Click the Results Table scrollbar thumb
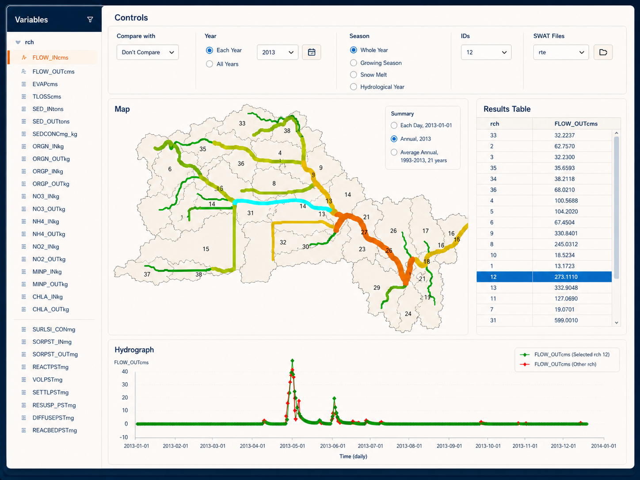The height and width of the screenshot is (480, 640). (x=616, y=208)
